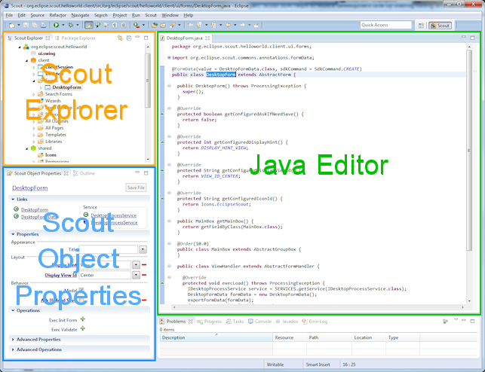Switch to the Console tab
Viewport: 485px width, 372px height.
[x=259, y=322]
